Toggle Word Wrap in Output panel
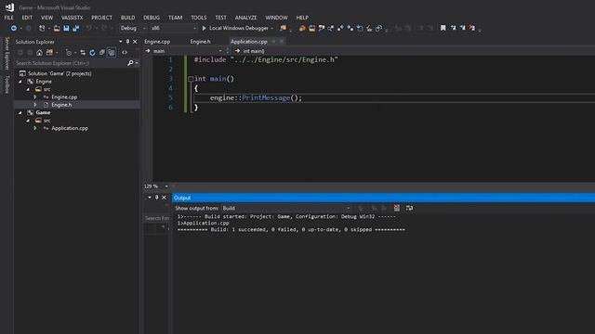The width and height of the screenshot is (595, 334). pyautogui.click(x=409, y=208)
